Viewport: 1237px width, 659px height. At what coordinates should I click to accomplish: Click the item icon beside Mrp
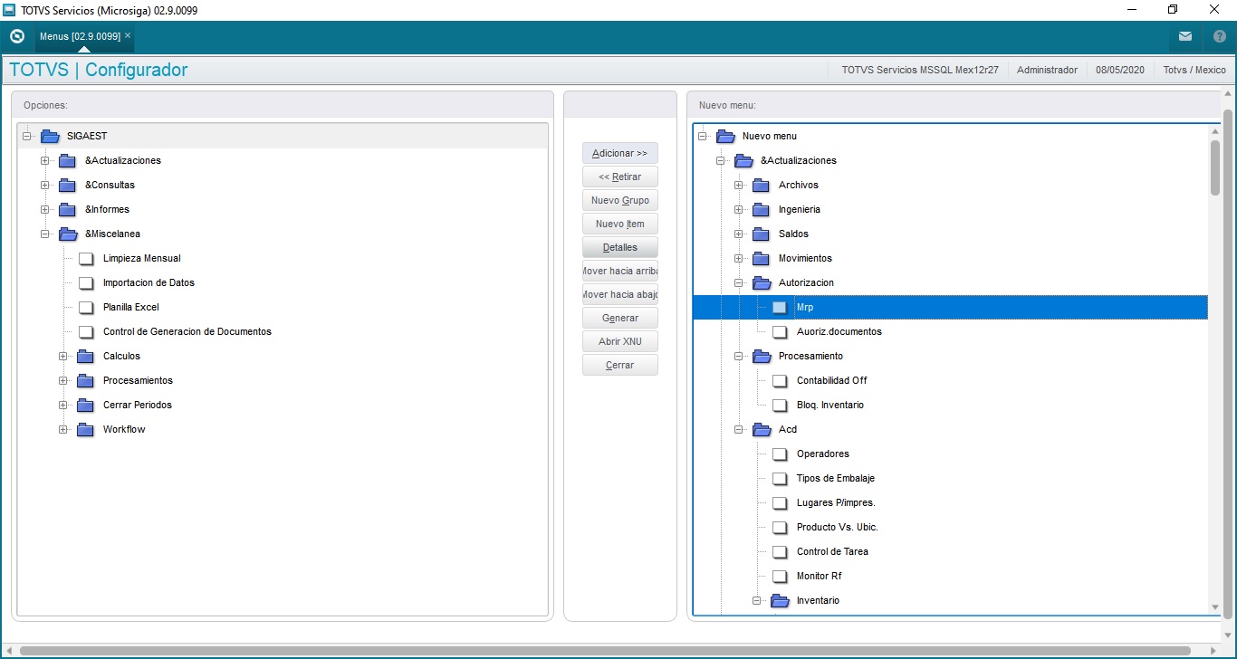click(780, 307)
